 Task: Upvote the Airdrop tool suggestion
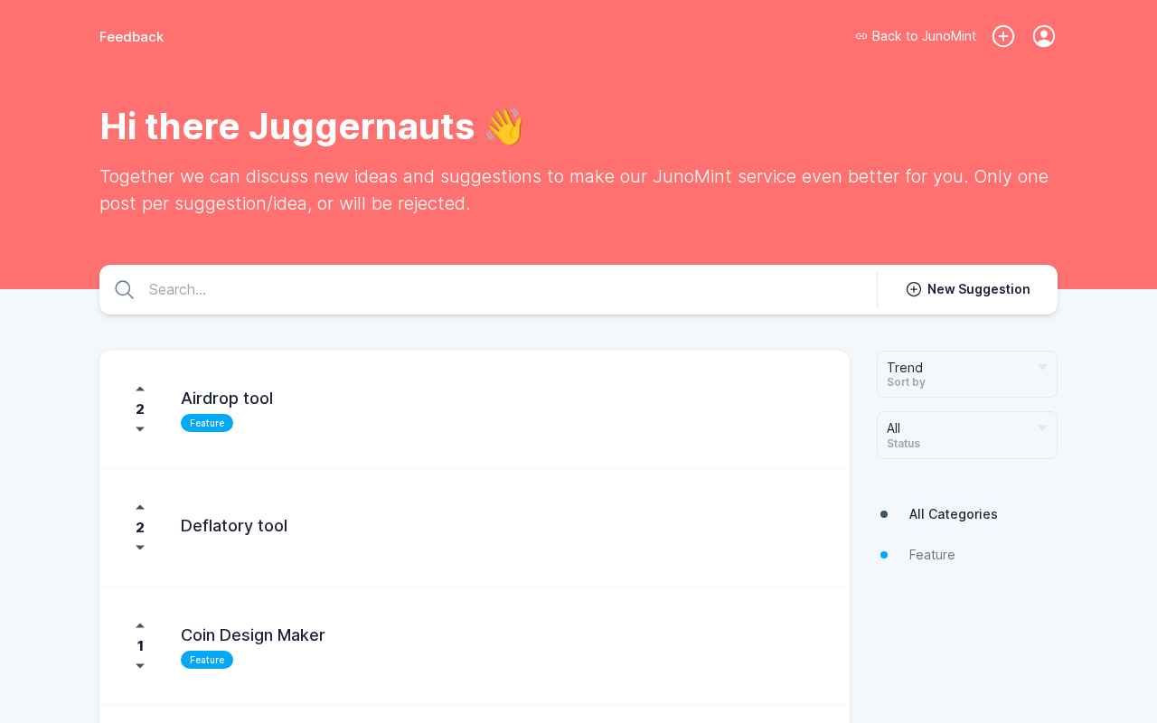click(140, 390)
